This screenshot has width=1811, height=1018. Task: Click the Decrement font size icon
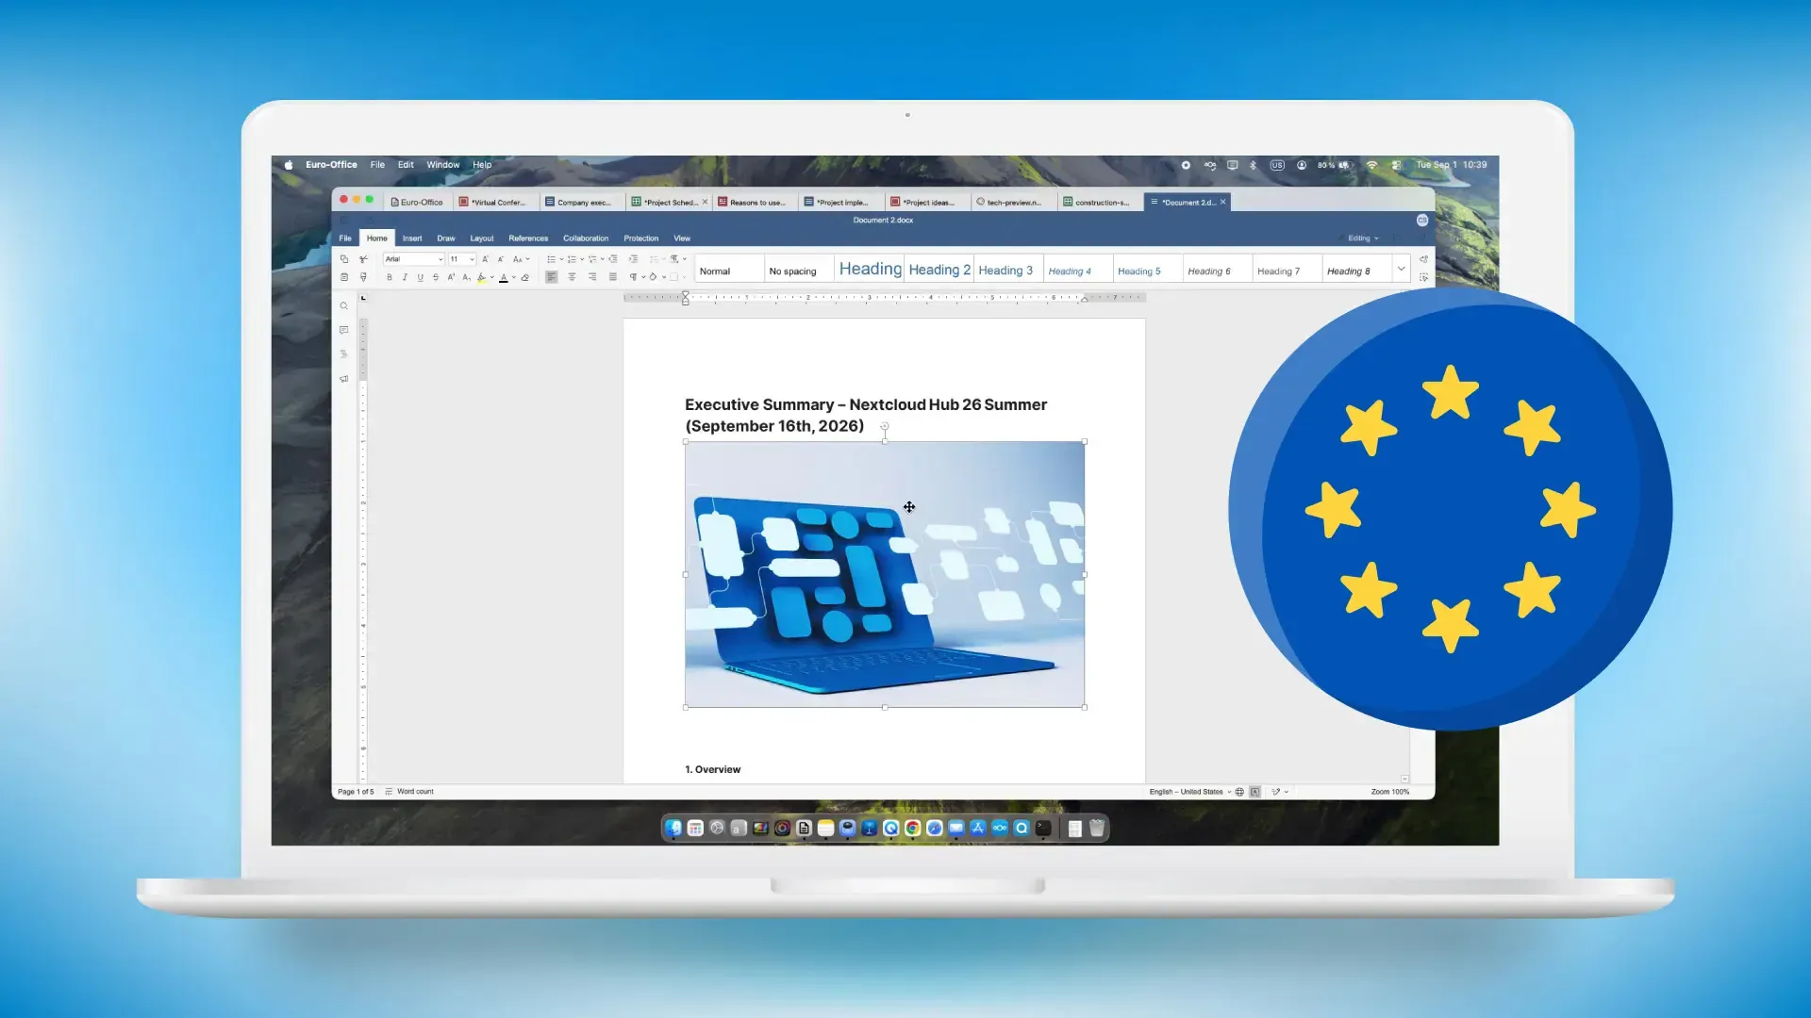pyautogui.click(x=501, y=259)
